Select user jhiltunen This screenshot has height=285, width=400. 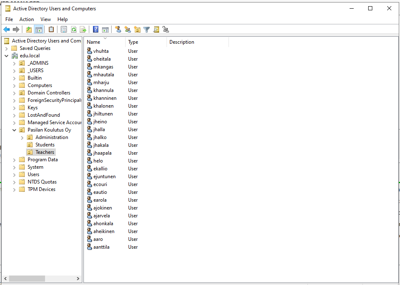click(x=103, y=113)
